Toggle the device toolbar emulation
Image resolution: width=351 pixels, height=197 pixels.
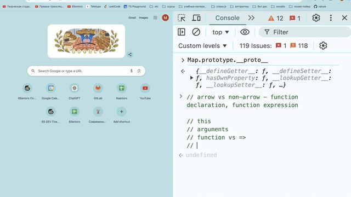[196, 18]
